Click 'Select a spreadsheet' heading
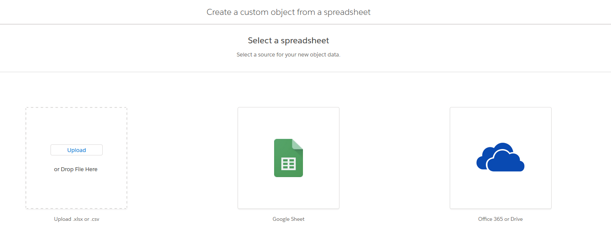Screen dimensions: 611x248 pyautogui.click(x=289, y=40)
